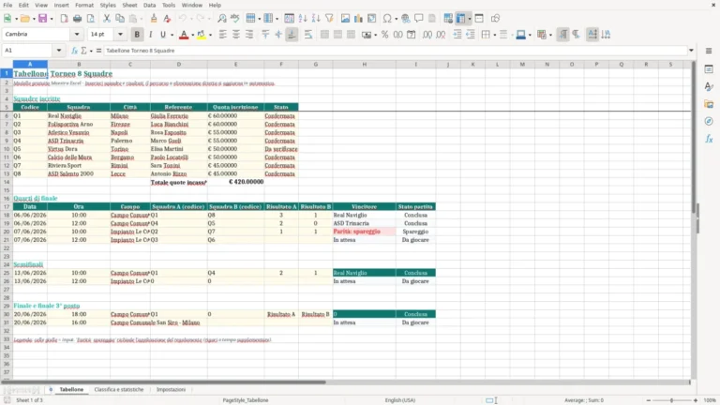
Task: Click the Sort Descending icon
Action: pyautogui.click(x=316, y=19)
